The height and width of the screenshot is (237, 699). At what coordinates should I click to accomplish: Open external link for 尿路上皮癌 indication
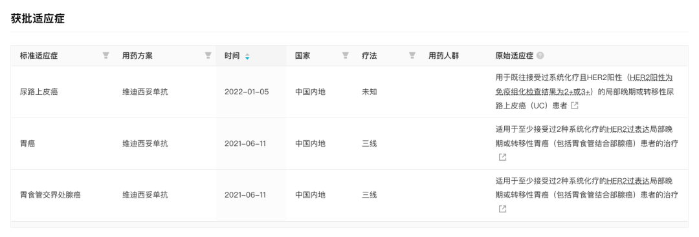pyautogui.click(x=575, y=106)
